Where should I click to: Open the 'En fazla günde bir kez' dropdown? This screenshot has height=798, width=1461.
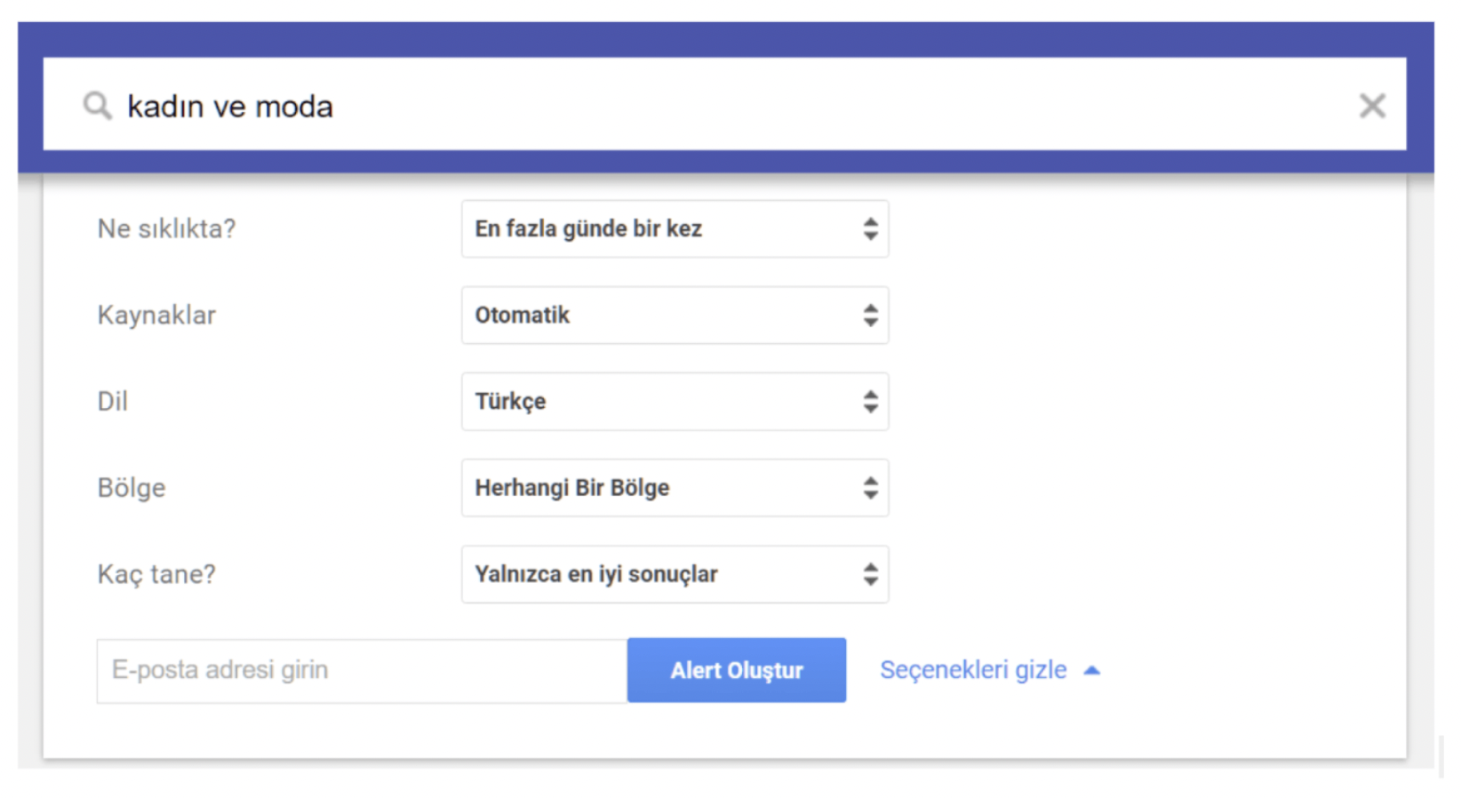coord(675,229)
